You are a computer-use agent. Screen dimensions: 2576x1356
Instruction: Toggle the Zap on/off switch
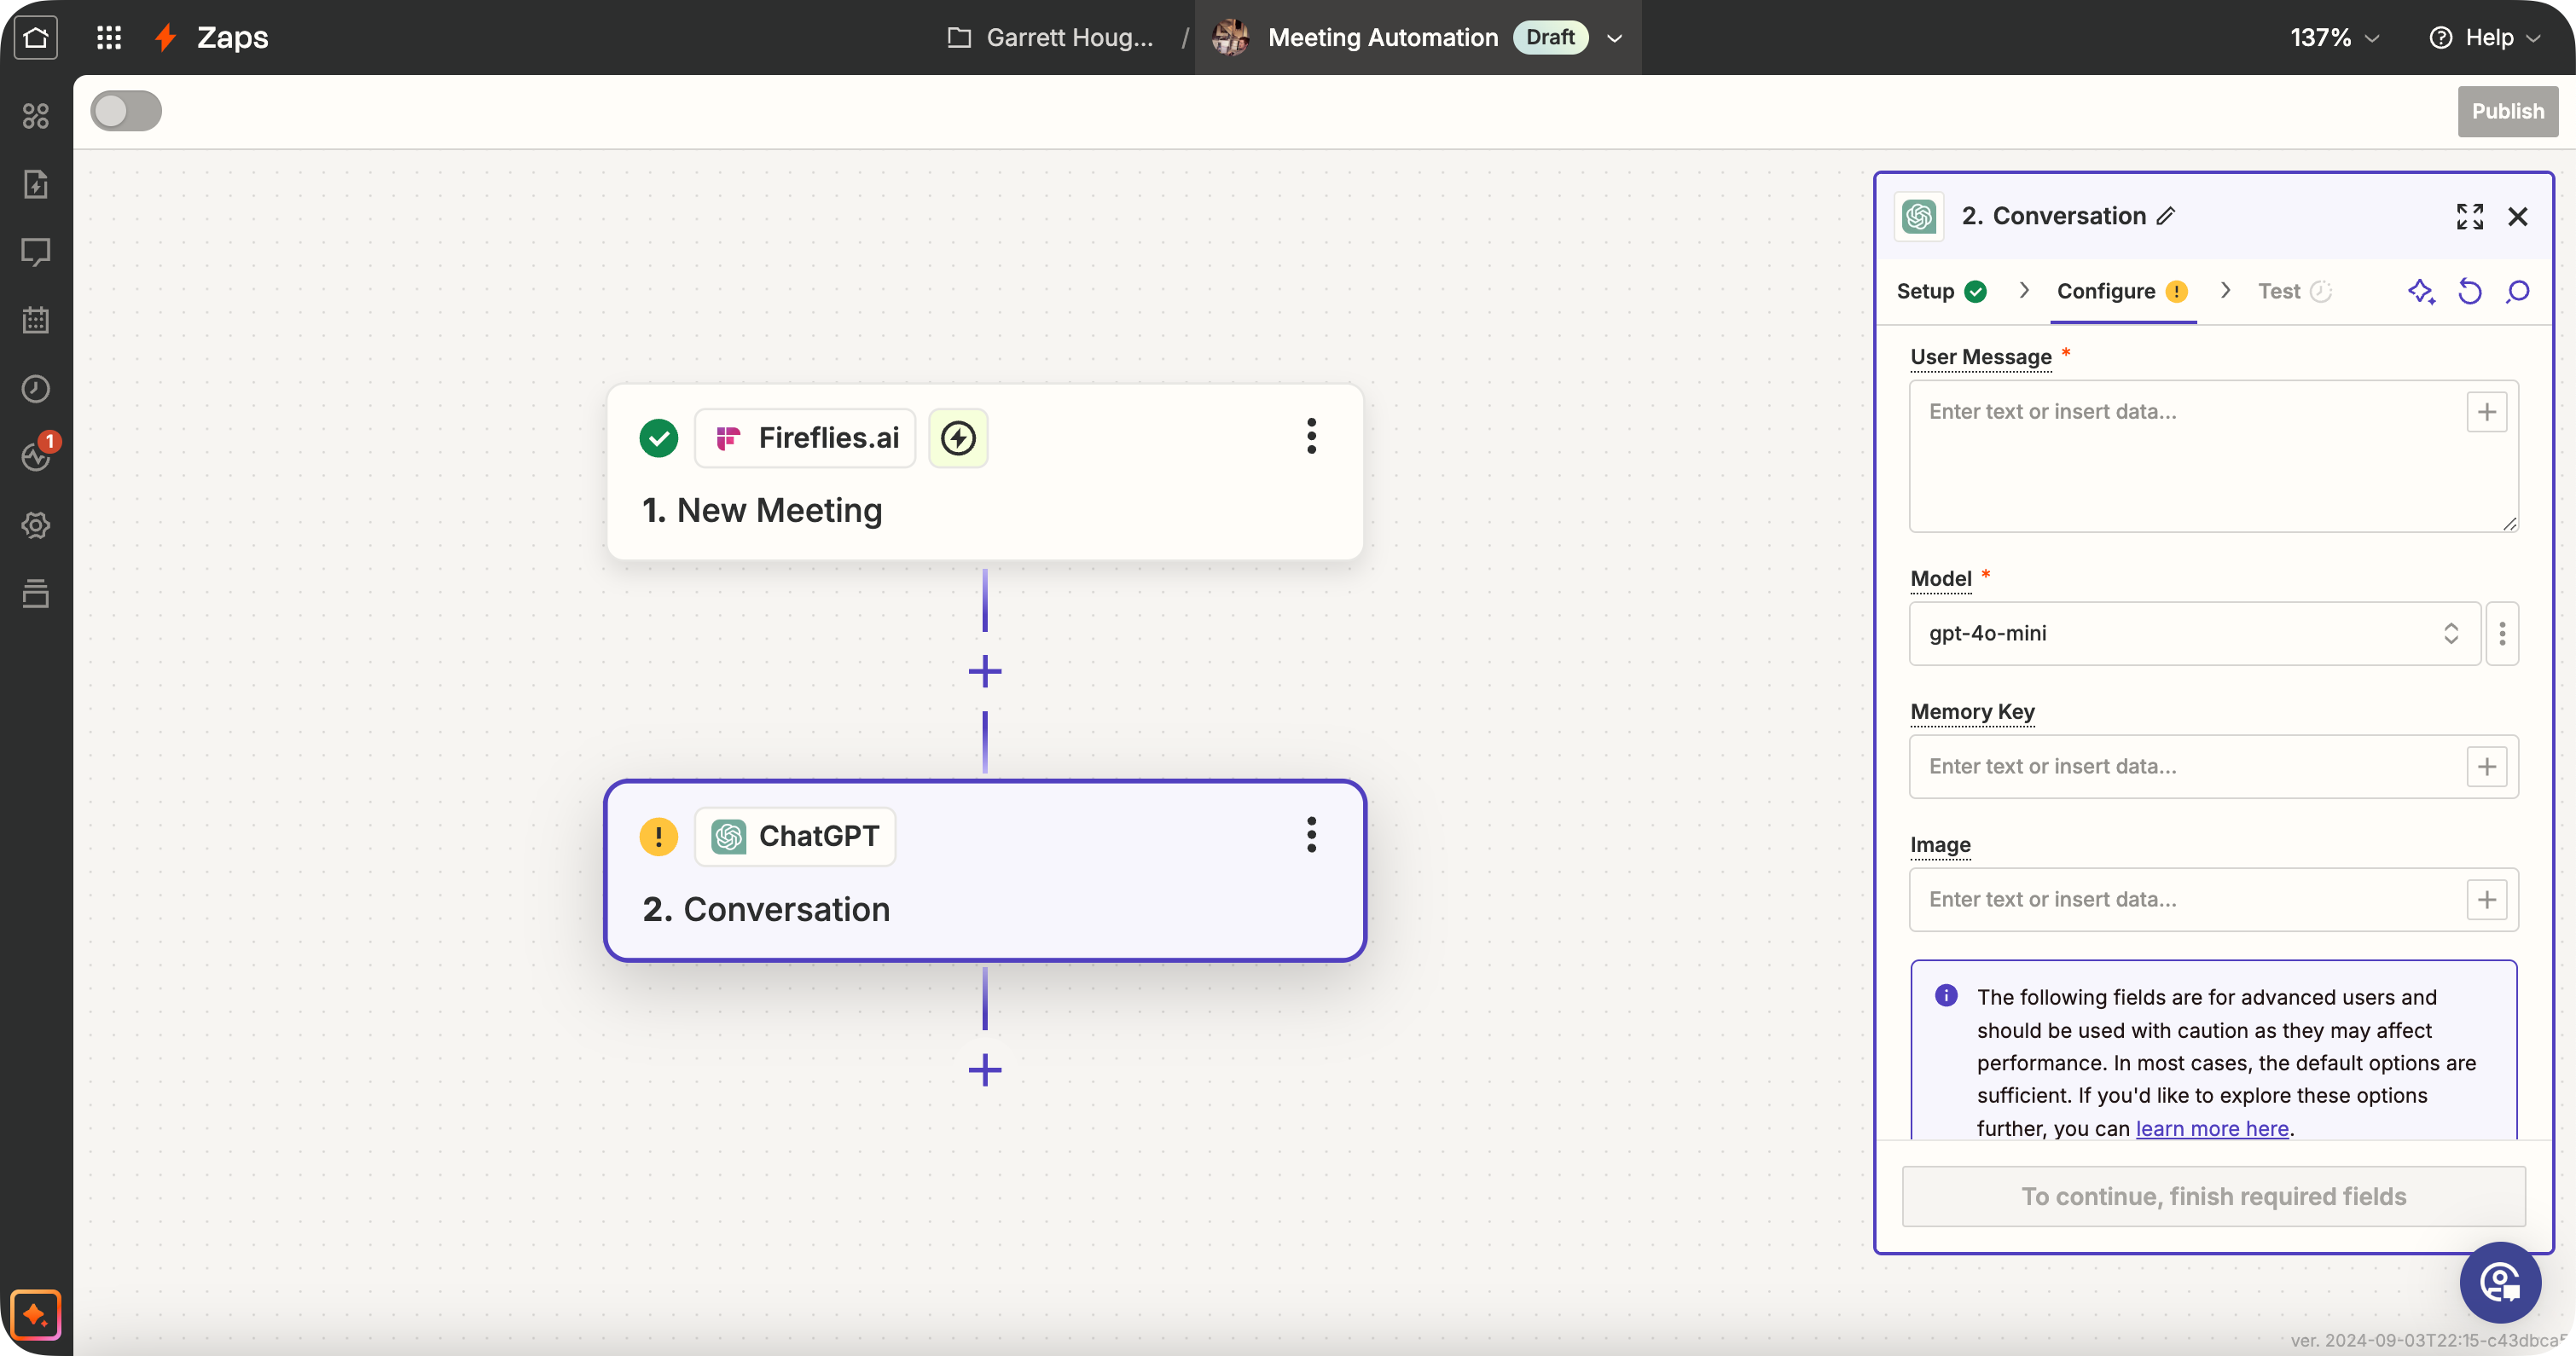126,111
